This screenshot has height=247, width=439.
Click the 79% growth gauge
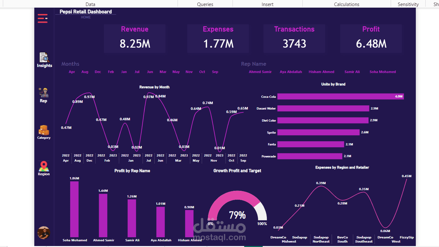(237, 206)
